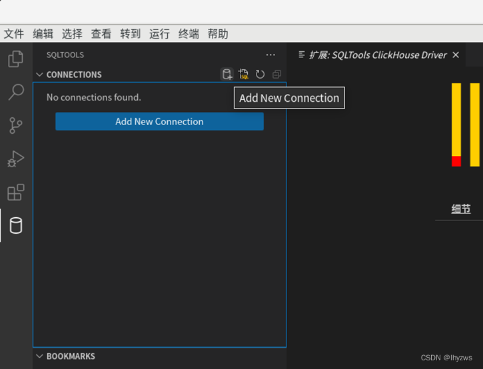Close the SQLTools ClickHouse Driver tab
Screen dimensions: 483x369
tap(456, 55)
